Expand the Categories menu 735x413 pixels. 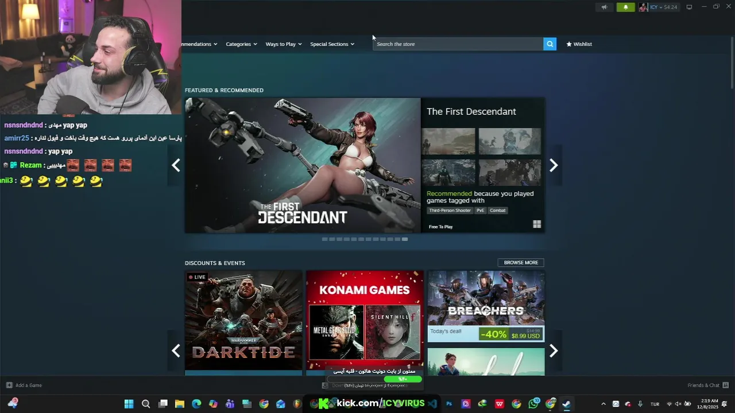tap(241, 44)
